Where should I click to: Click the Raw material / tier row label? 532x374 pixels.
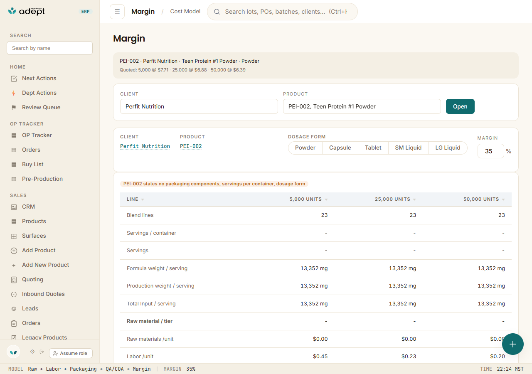(150, 321)
